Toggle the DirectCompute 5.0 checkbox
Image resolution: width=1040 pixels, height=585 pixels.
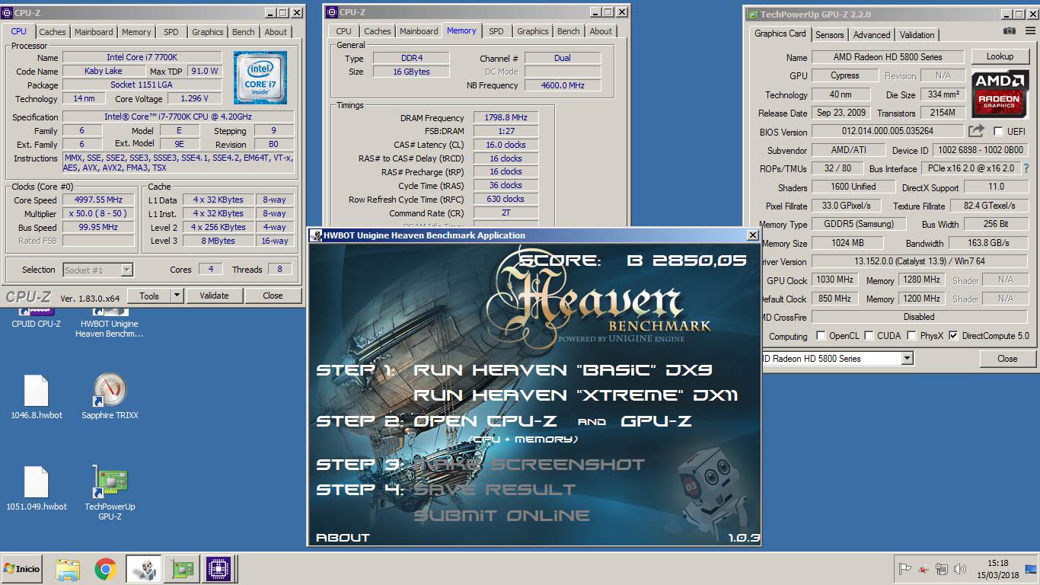pyautogui.click(x=953, y=335)
